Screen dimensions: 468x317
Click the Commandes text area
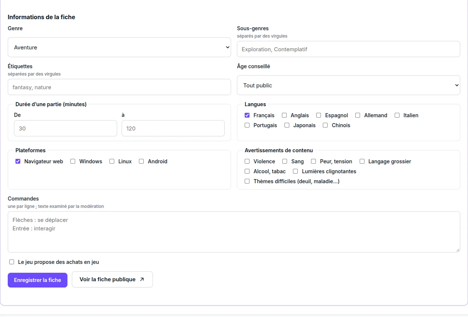(234, 232)
